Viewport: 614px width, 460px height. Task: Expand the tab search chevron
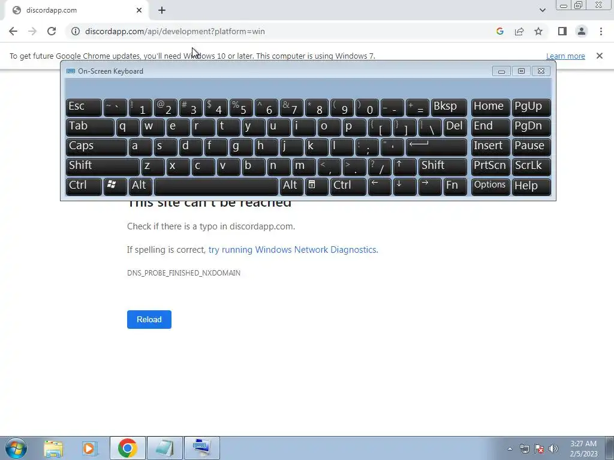pyautogui.click(x=542, y=10)
